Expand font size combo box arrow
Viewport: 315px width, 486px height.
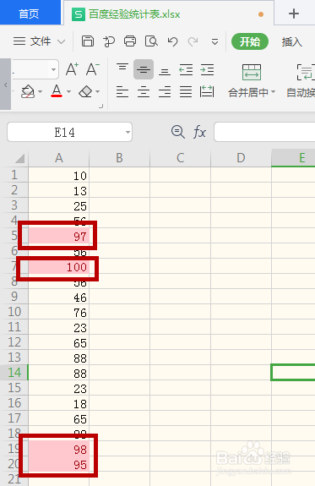click(x=53, y=69)
